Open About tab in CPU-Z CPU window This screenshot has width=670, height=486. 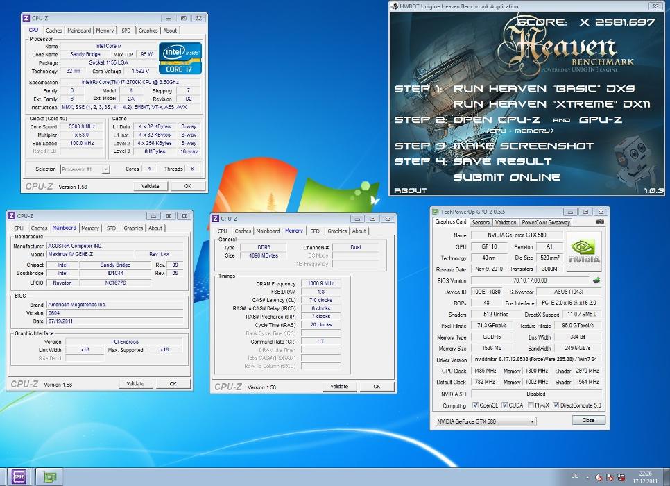pos(170,31)
